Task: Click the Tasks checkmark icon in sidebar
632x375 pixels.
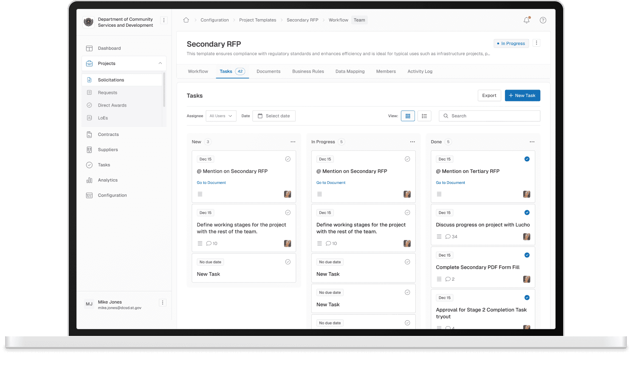Action: pyautogui.click(x=89, y=165)
